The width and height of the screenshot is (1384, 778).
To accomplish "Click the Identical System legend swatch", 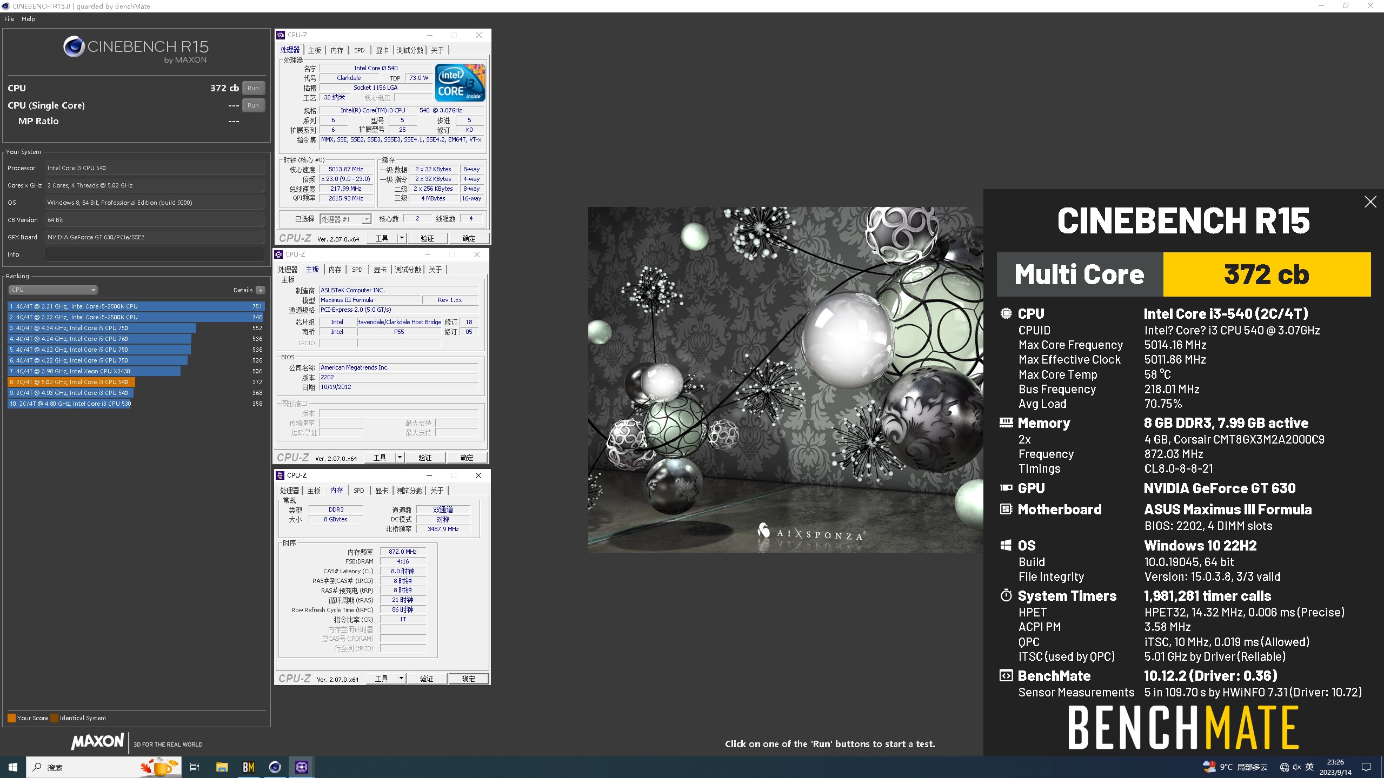I will tap(54, 718).
